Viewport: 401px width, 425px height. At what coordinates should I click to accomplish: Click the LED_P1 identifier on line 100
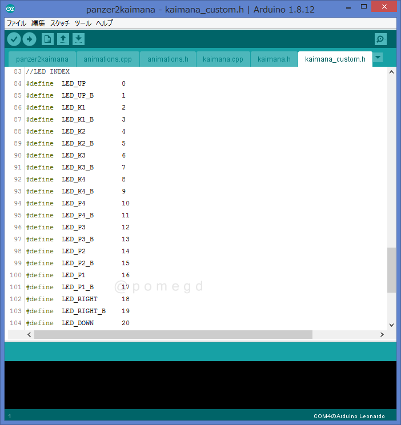(x=74, y=275)
